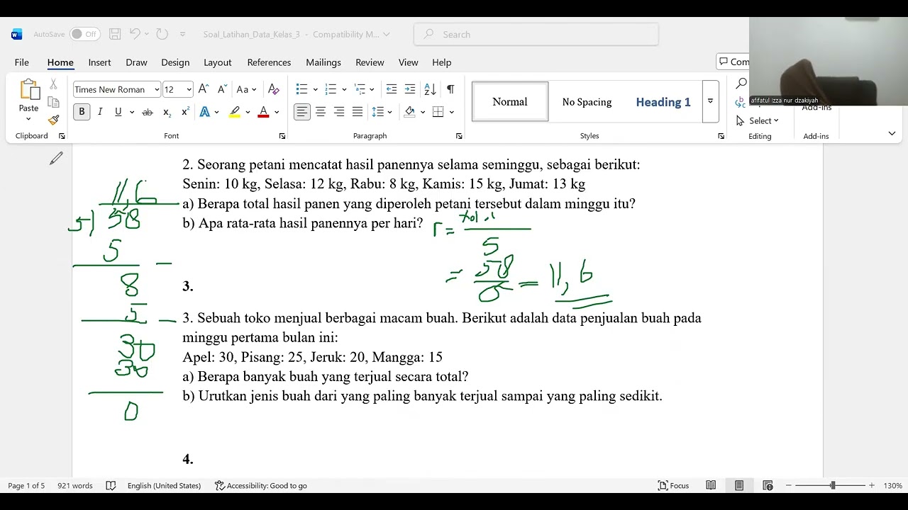Toggle Print Layout view in status bar
Screen dimensions: 908x510
tap(739, 485)
